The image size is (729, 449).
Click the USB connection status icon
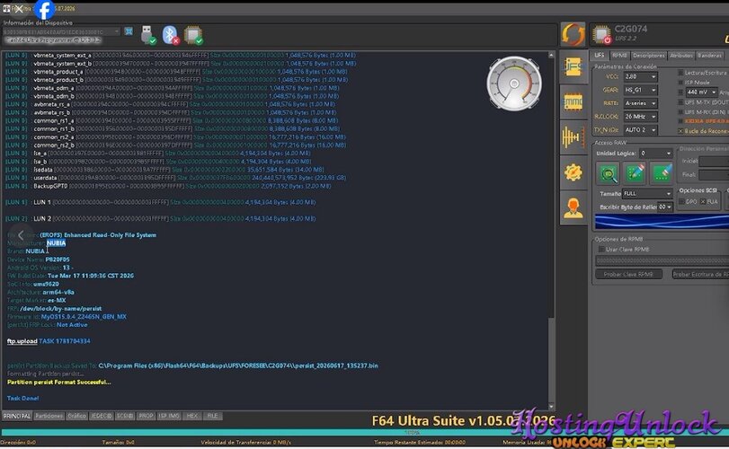click(147, 35)
